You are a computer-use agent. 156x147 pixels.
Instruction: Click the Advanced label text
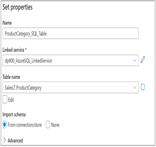tap(15, 141)
